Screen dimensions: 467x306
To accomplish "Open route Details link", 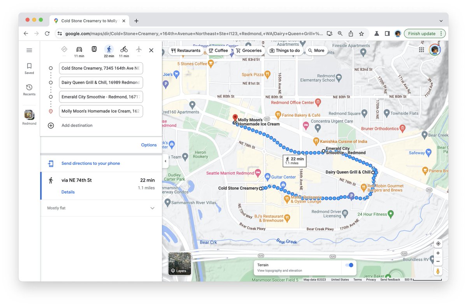I will pos(68,192).
